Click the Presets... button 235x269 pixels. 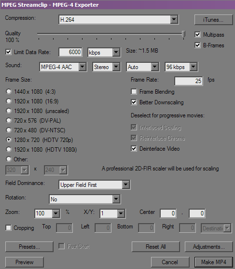[x=29, y=246]
